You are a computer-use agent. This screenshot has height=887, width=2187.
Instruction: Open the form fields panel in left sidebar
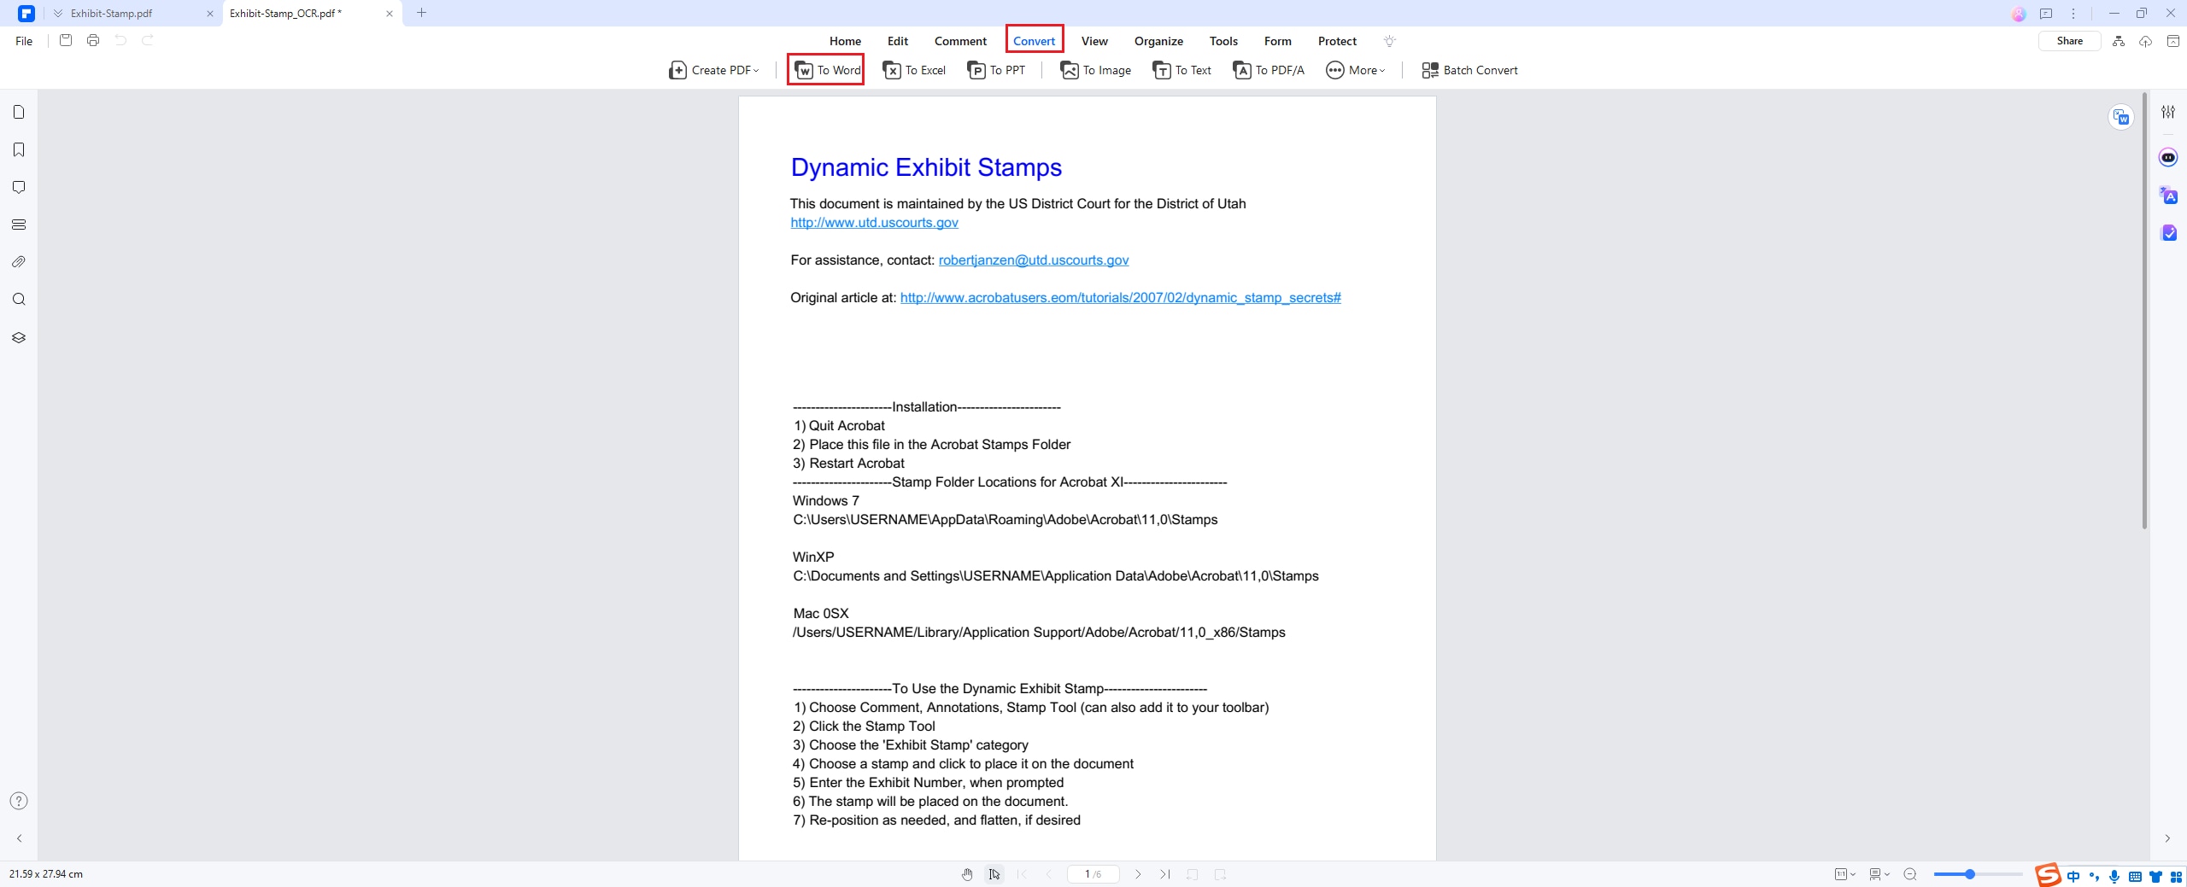tap(19, 225)
